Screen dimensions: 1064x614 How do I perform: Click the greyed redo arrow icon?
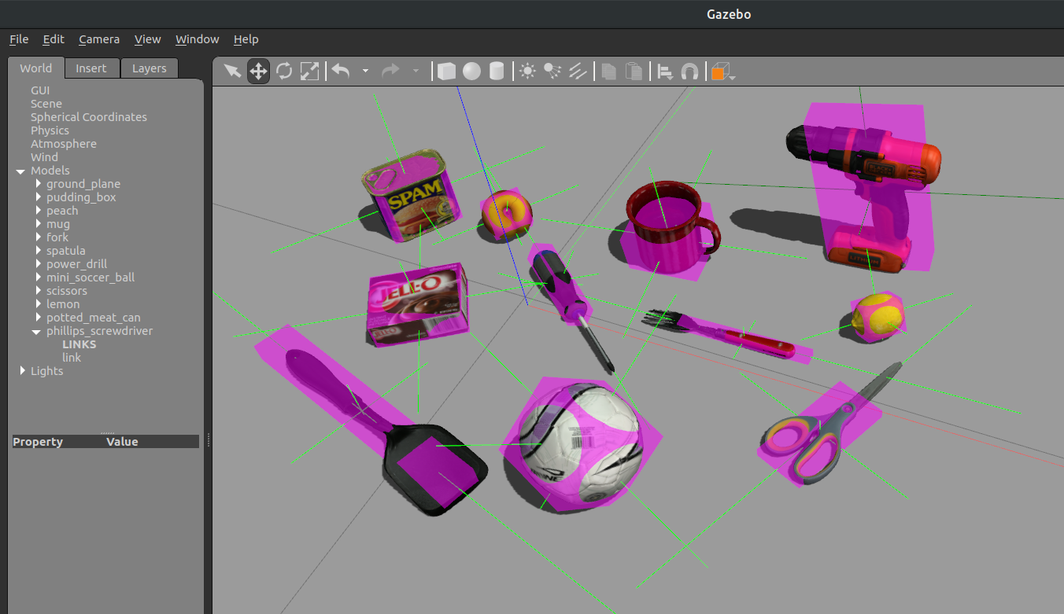point(390,72)
